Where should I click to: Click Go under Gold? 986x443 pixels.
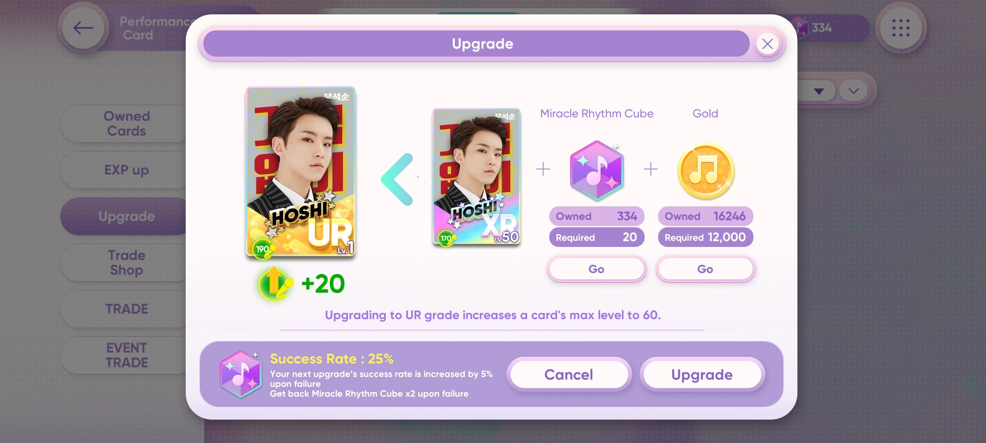(x=705, y=269)
